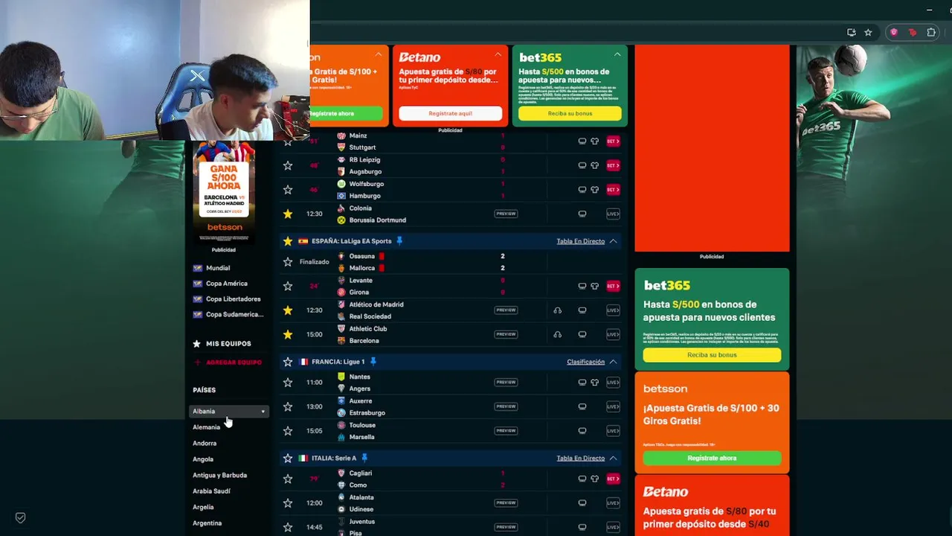Image resolution: width=952 pixels, height=536 pixels.
Task: Choose Alemania from the countries list
Action: click(x=207, y=427)
